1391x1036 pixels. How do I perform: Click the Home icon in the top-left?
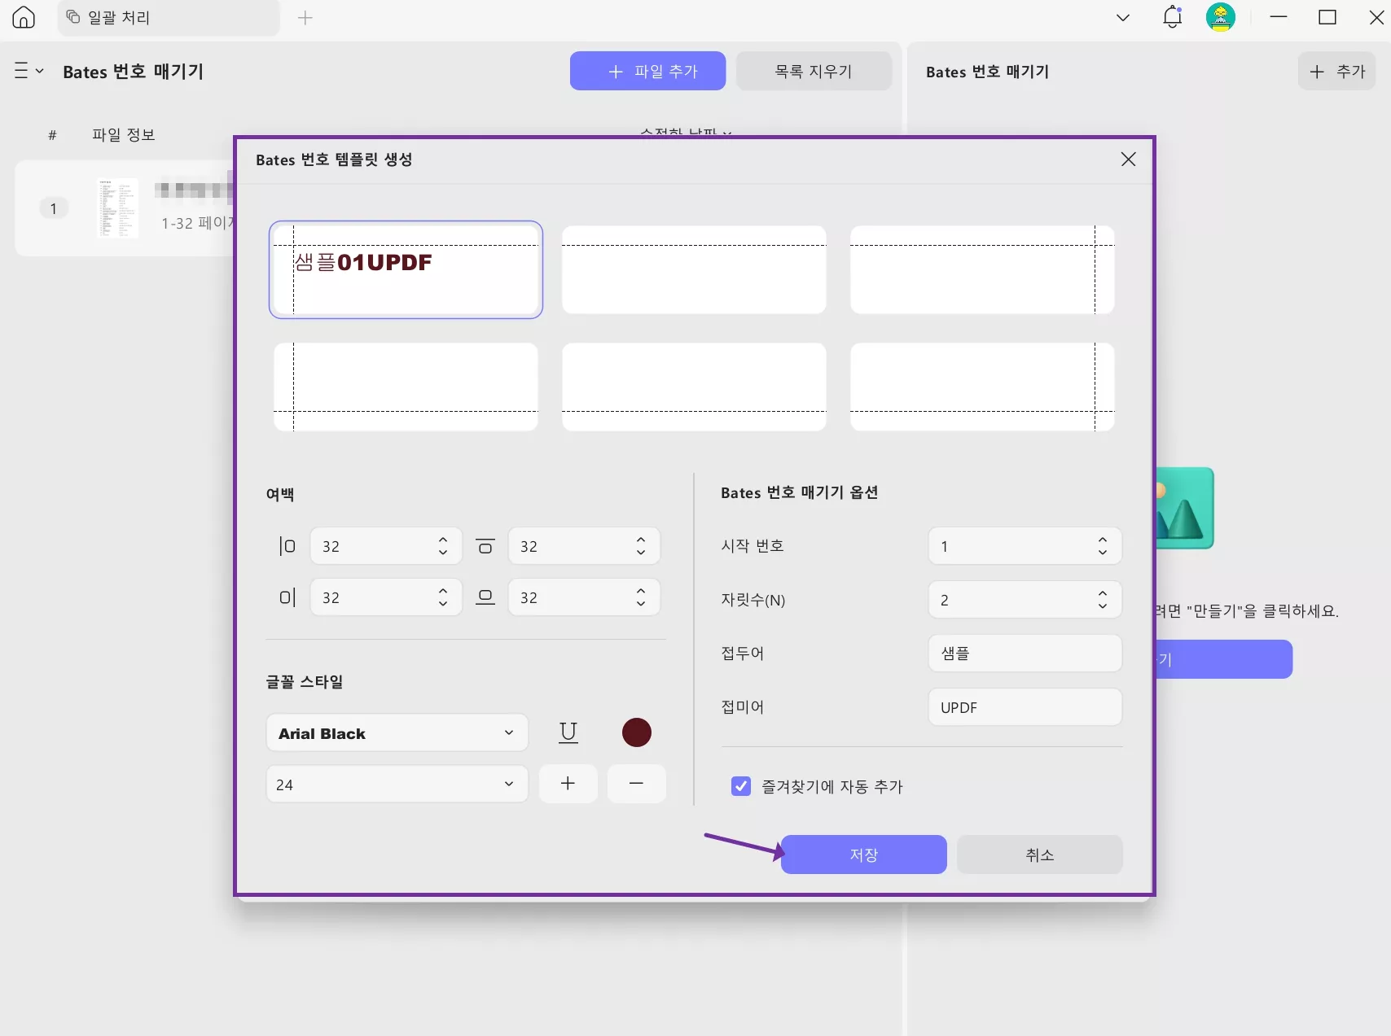[x=22, y=17]
